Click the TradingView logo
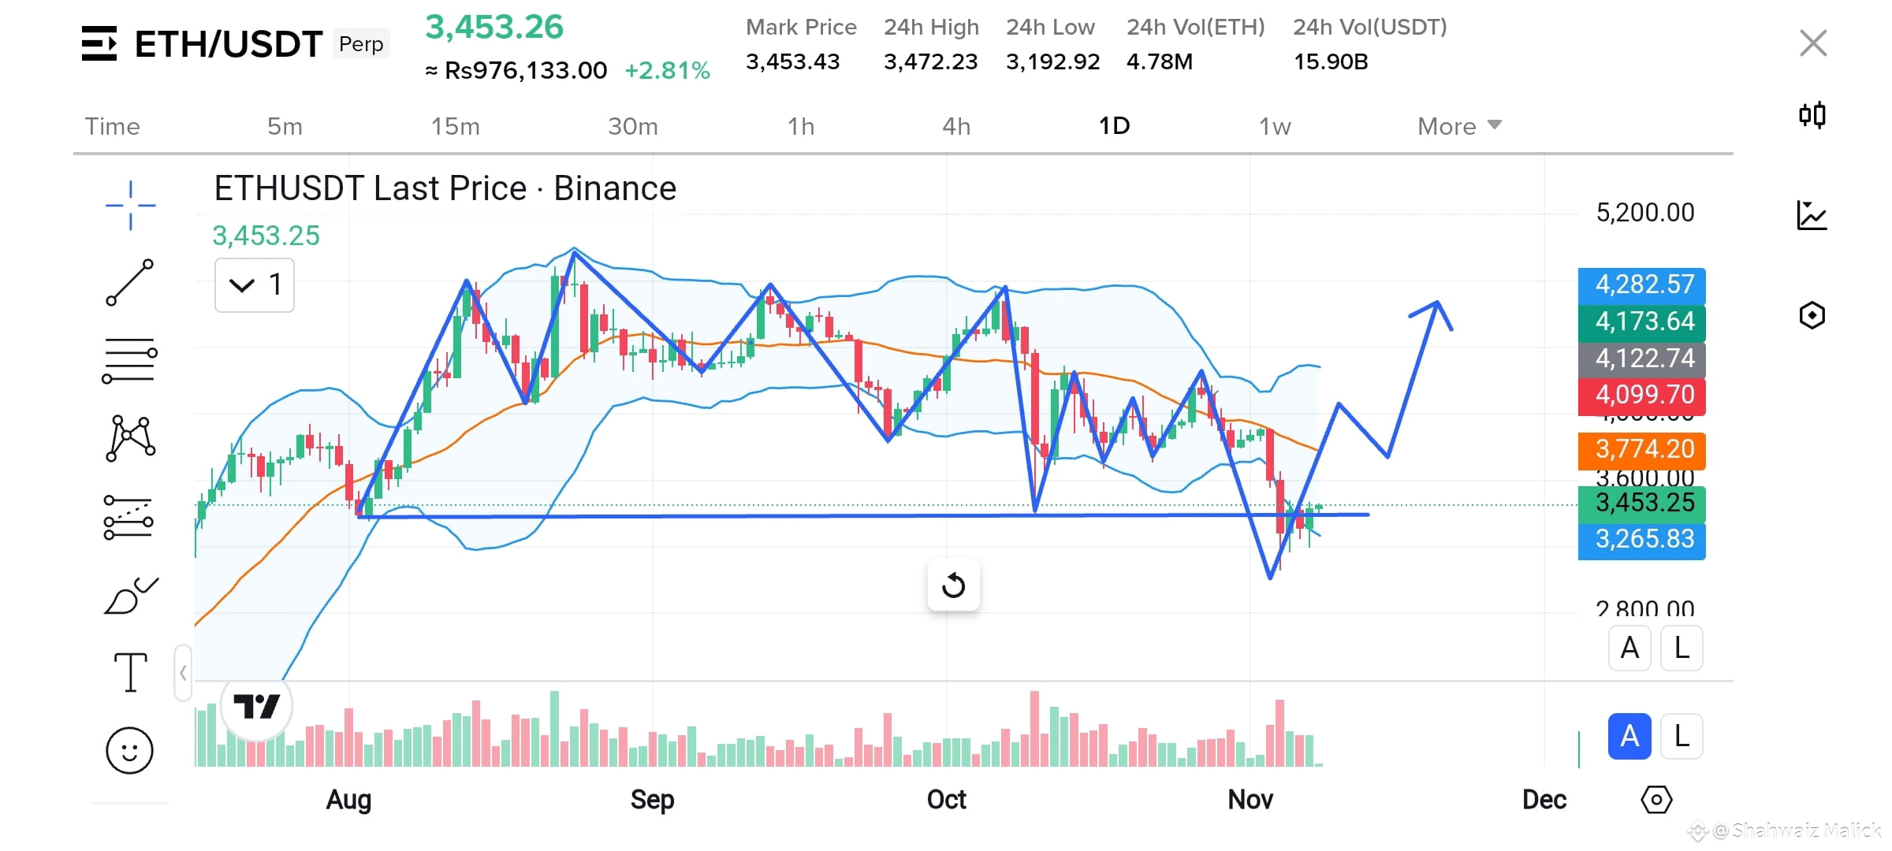1892x851 pixels. pyautogui.click(x=257, y=705)
